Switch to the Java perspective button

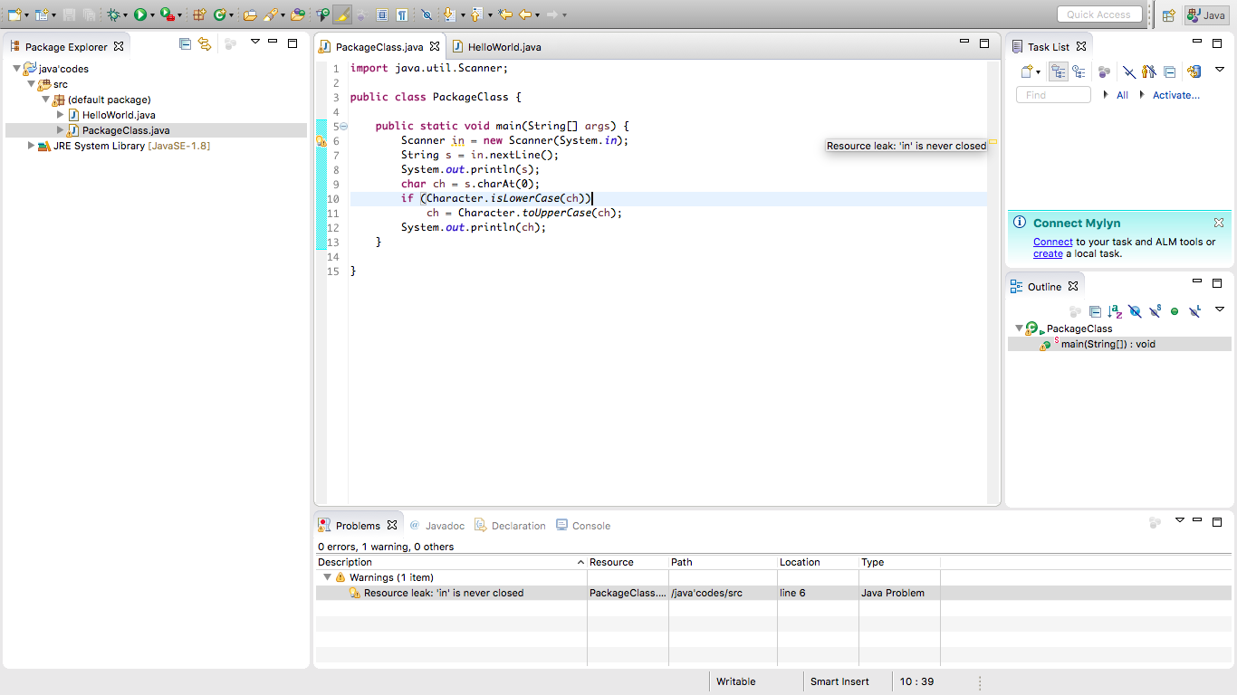(x=1205, y=14)
